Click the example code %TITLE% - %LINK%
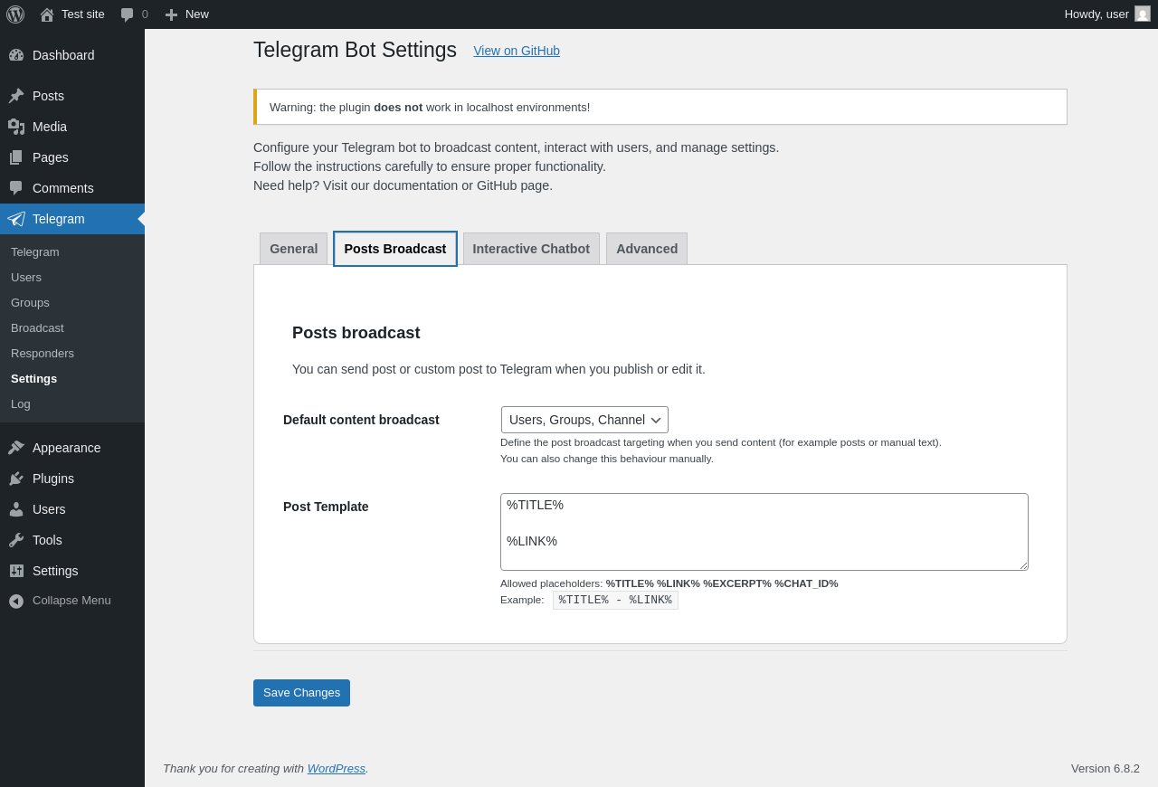 click(x=615, y=600)
